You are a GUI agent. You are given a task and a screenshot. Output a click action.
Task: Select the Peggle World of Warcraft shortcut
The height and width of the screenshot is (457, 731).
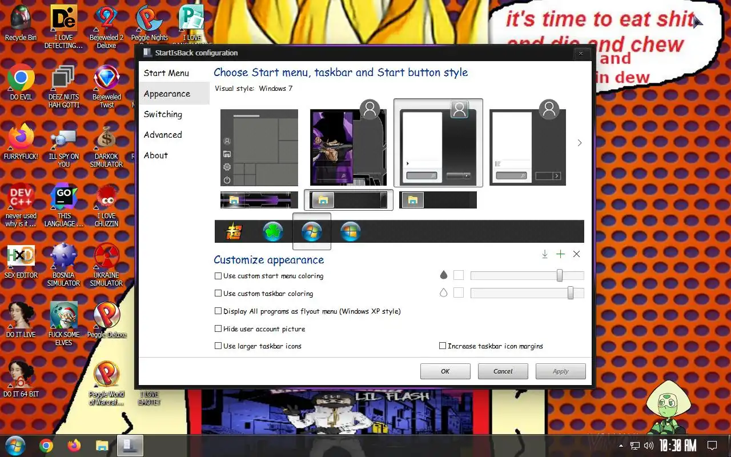tap(106, 384)
